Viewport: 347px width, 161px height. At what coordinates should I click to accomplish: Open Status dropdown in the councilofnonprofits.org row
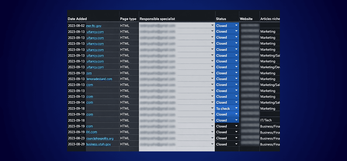coord(236,138)
